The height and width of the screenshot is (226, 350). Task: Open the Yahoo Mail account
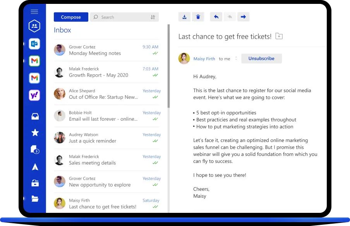34,95
